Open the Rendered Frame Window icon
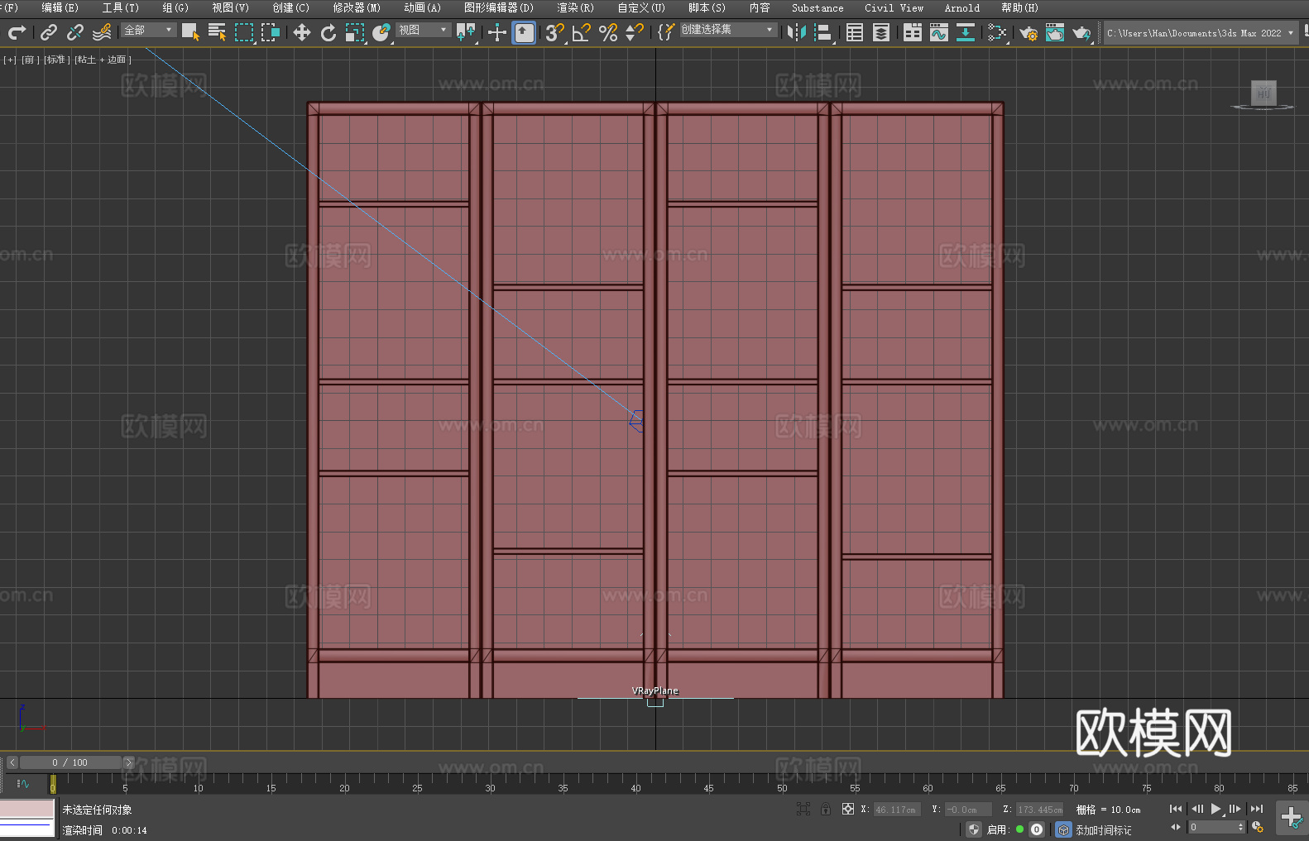Screen dimensions: 1309x841 (1055, 32)
